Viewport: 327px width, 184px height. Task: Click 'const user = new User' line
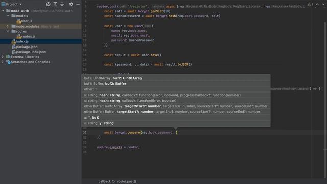pos(129,26)
